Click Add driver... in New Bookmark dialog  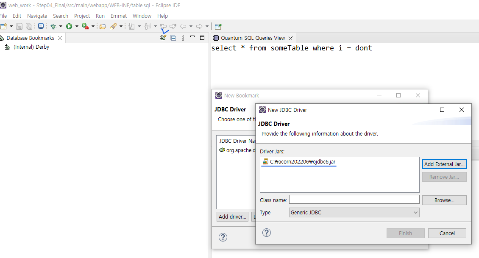(232, 217)
